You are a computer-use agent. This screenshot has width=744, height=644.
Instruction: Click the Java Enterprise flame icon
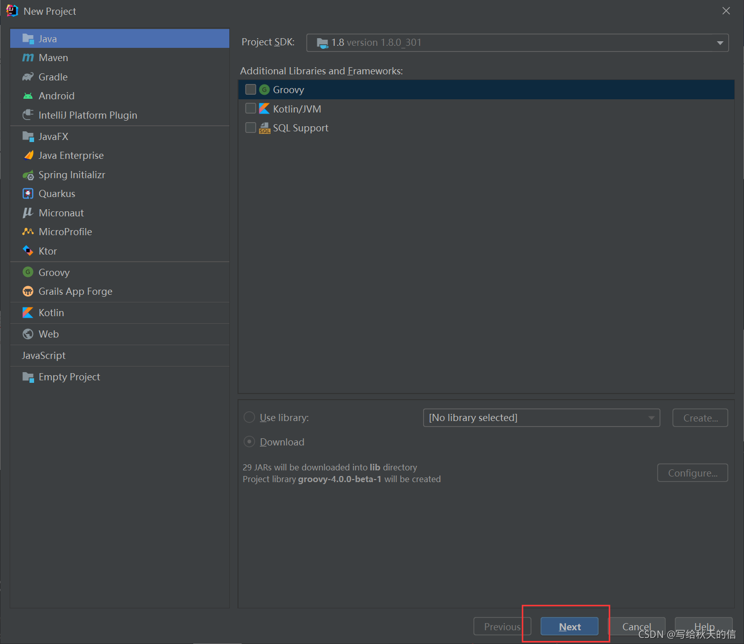pyautogui.click(x=28, y=155)
